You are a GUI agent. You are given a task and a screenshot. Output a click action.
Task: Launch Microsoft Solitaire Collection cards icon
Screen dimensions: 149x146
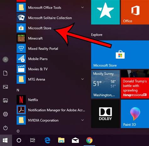[x=21, y=18]
